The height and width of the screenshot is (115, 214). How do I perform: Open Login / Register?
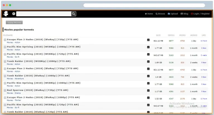pos(200,14)
